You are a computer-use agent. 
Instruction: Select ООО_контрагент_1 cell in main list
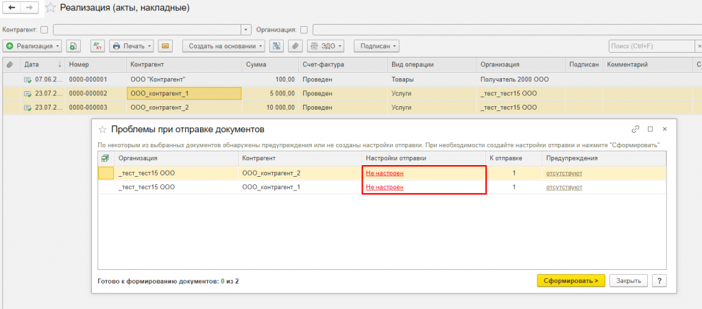tap(184, 94)
